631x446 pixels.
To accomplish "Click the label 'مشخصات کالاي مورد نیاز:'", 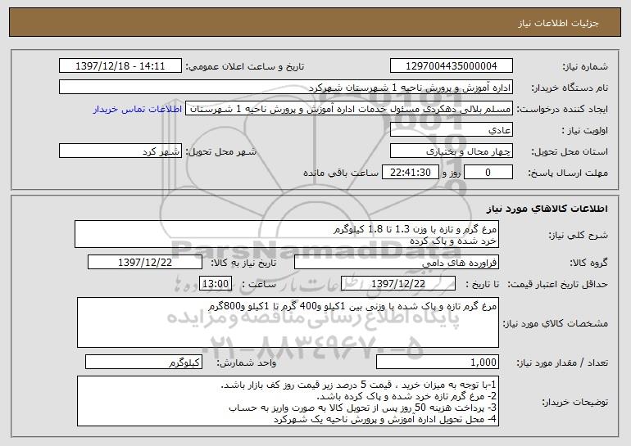I will click(x=556, y=323).
